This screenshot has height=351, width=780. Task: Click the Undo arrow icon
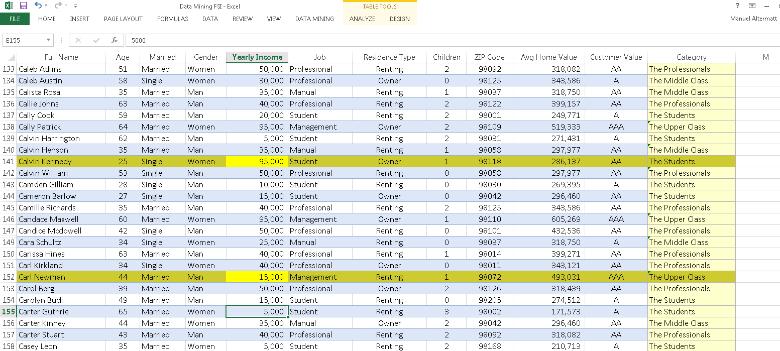pos(38,6)
